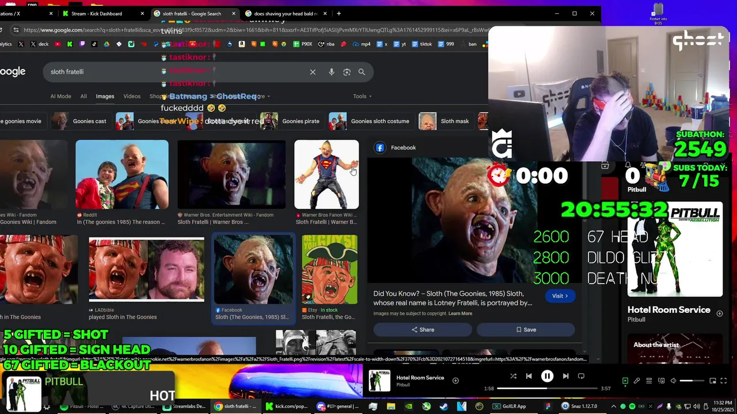
Task: Open Google Lens image search icon
Action: click(x=347, y=72)
